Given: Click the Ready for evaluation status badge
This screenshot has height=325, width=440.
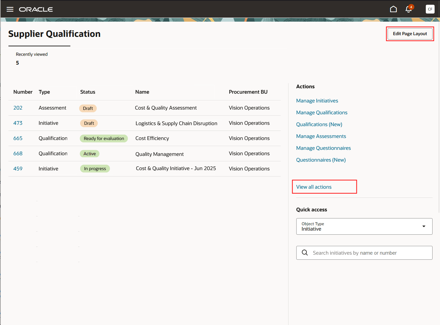Looking at the screenshot, I should tap(104, 138).
